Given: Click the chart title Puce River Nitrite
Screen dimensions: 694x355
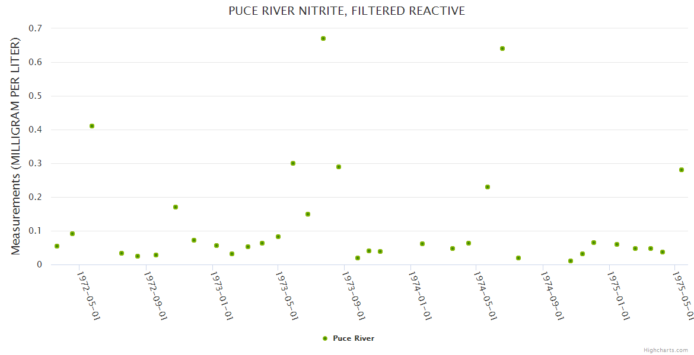Looking at the screenshot, I should 346,11.
